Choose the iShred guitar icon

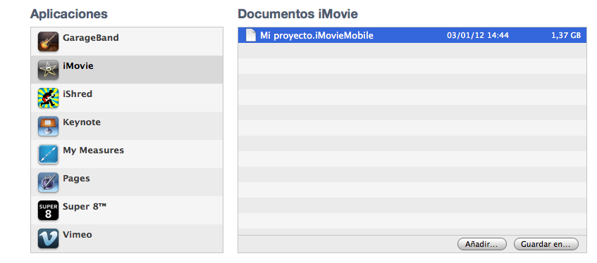[x=48, y=98]
